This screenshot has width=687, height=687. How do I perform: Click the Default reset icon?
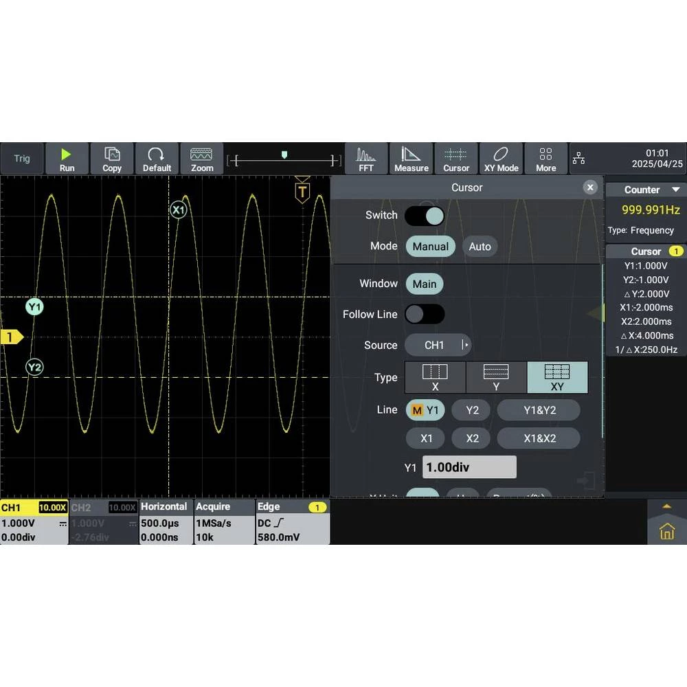point(157,159)
